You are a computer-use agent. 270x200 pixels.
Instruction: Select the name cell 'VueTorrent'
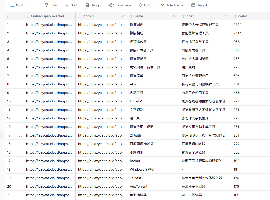pyautogui.click(x=153, y=186)
